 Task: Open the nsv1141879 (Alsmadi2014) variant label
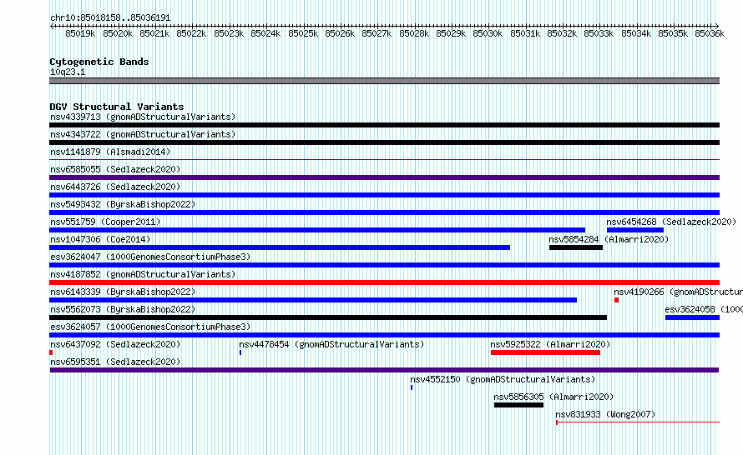point(110,152)
